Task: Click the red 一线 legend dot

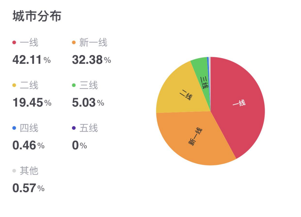Action: (14, 42)
